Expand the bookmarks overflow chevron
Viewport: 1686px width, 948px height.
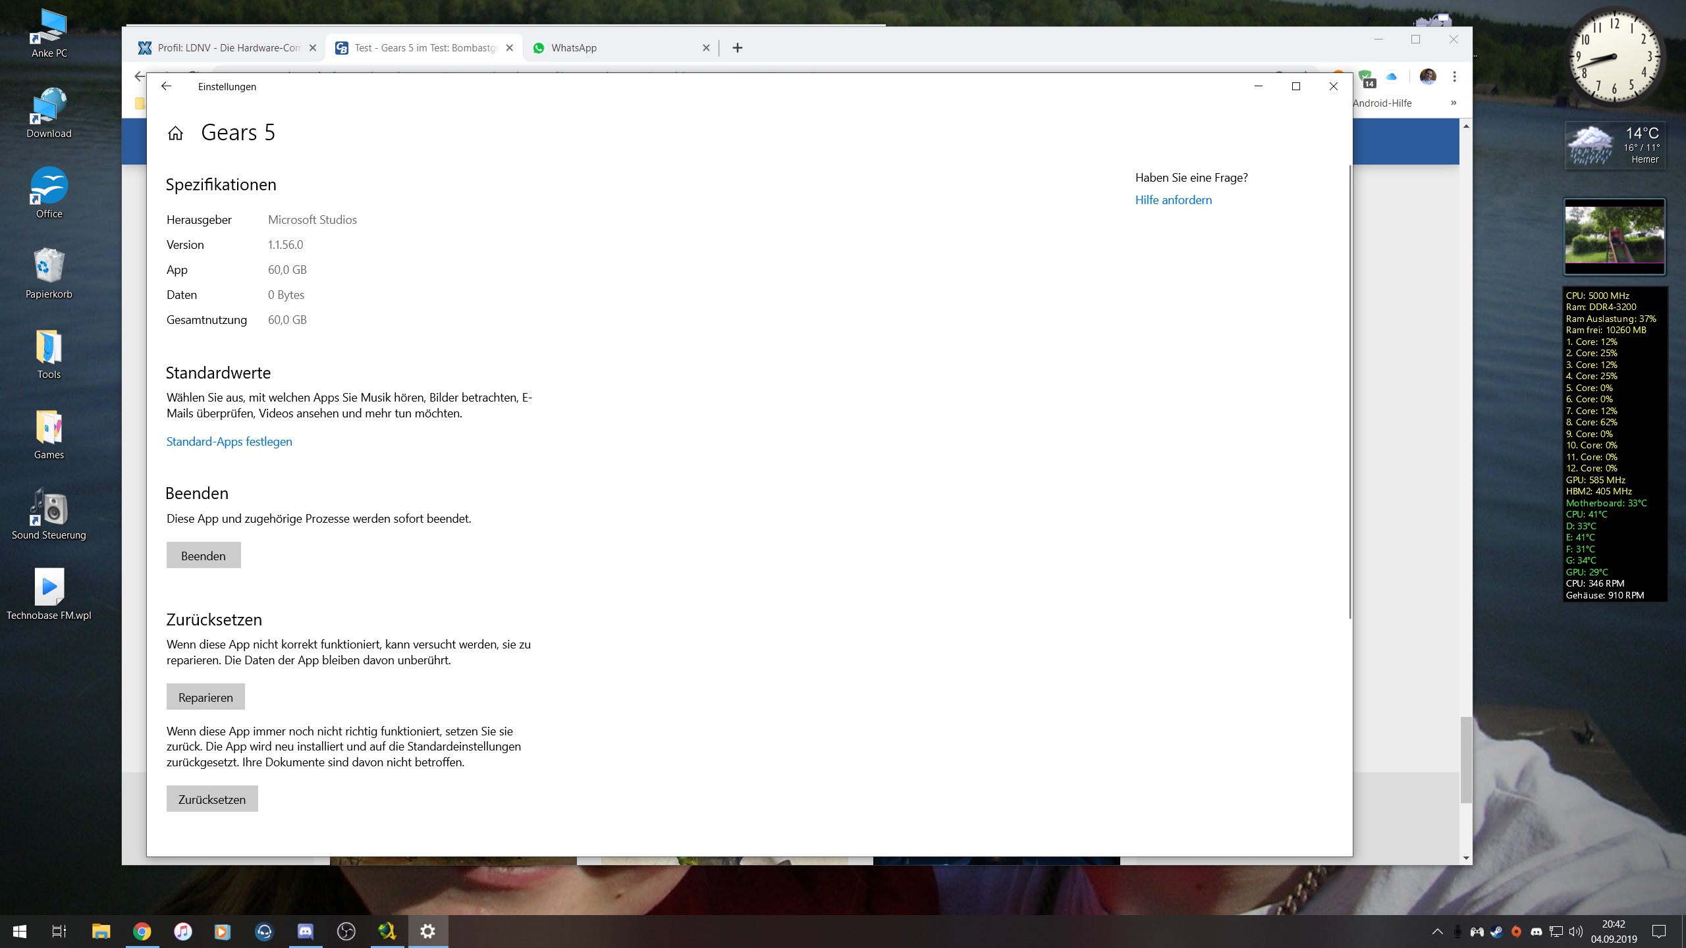pos(1453,103)
